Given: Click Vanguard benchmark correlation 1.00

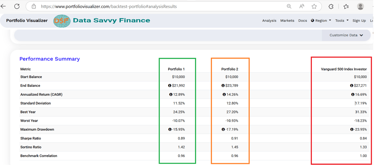Looking at the screenshot, I should tap(363, 156).
